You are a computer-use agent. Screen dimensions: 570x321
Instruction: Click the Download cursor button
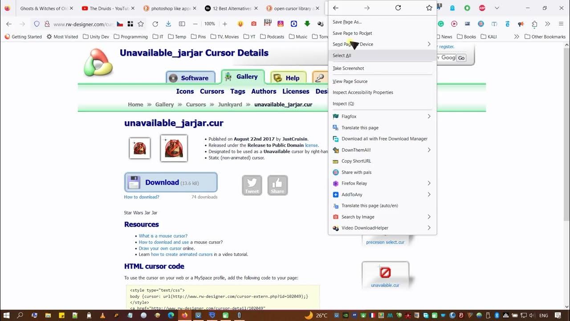(171, 182)
